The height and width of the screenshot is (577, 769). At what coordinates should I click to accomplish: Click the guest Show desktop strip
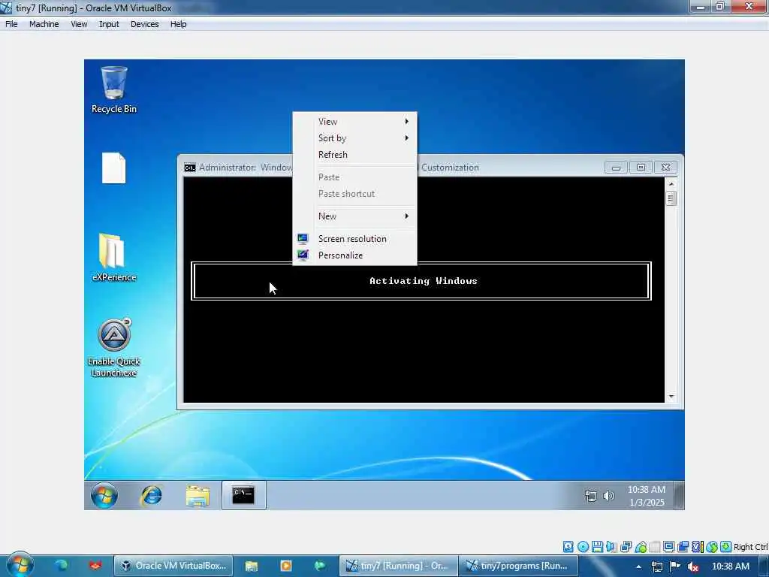click(x=679, y=495)
